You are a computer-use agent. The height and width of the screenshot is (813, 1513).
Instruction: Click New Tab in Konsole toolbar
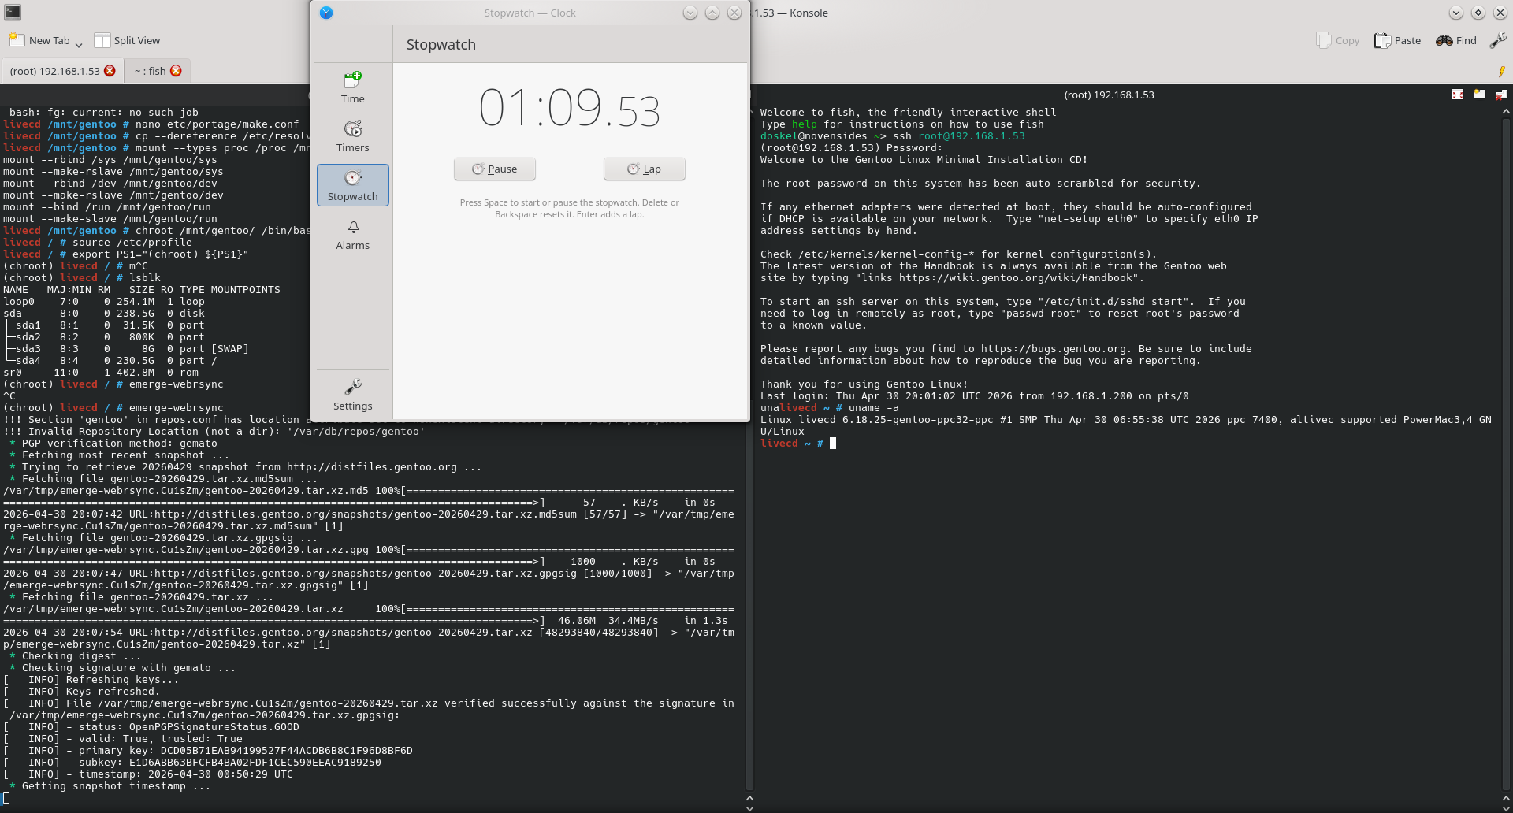point(39,40)
